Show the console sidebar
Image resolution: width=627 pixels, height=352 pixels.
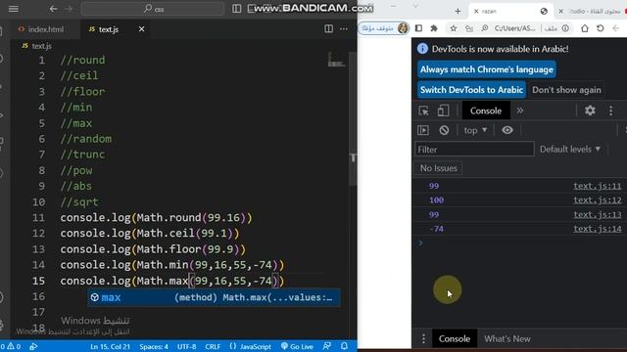423,130
